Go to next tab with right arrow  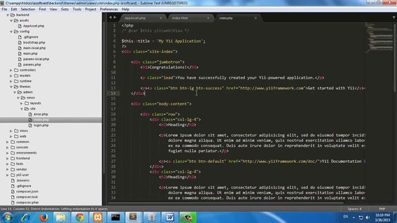[115, 17]
